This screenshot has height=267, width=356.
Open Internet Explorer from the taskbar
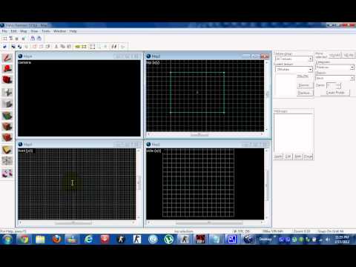pos(88,240)
